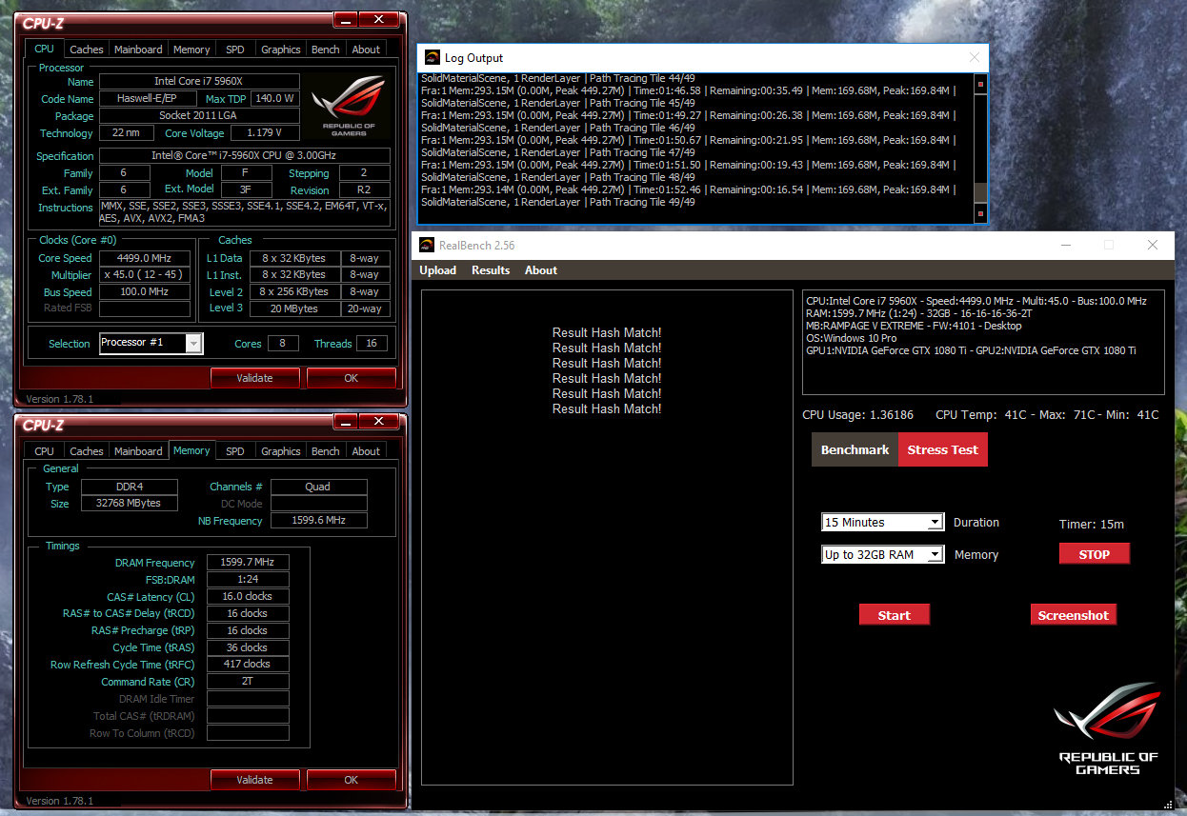Select SPD tab in top CPU-Z window
This screenshot has height=816, width=1187.
pyautogui.click(x=235, y=50)
